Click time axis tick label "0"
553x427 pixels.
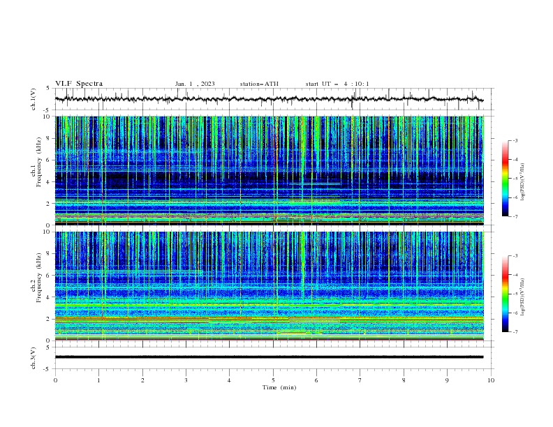(x=55, y=380)
